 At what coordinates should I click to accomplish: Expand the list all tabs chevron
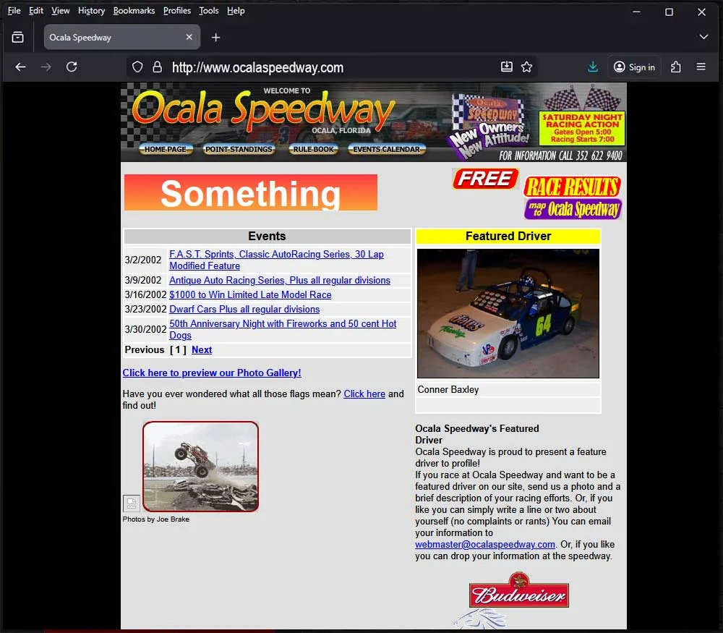[703, 38]
